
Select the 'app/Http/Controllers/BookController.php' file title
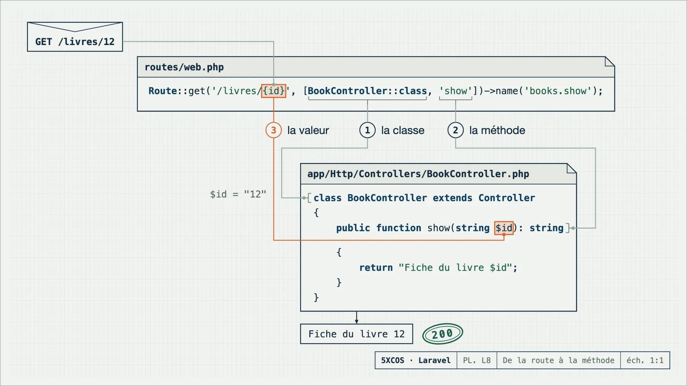click(418, 174)
